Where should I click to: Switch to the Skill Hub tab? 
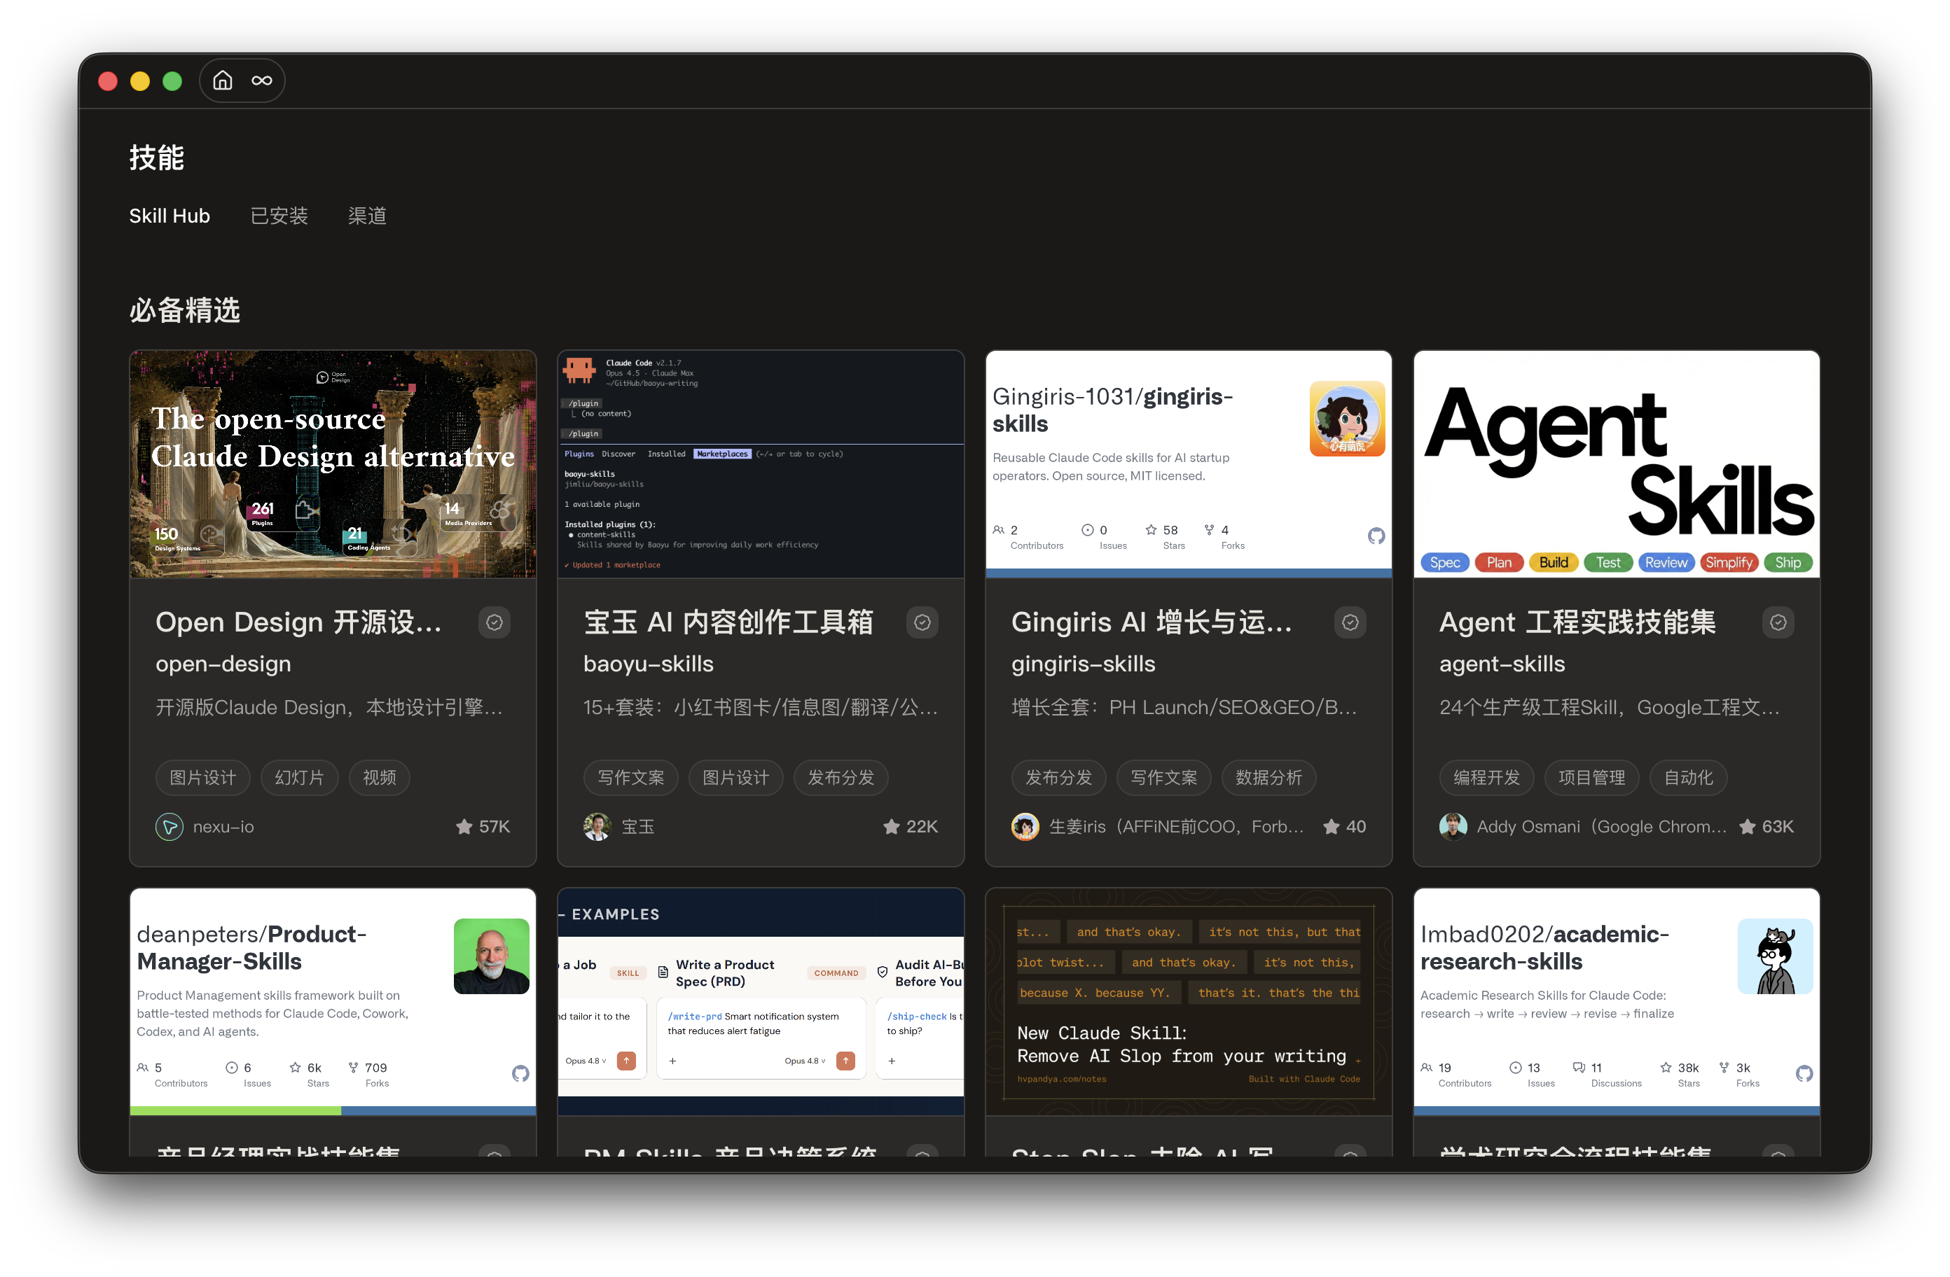(x=170, y=216)
